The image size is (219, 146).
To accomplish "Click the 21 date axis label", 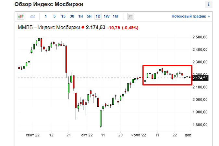I will (68, 135).
